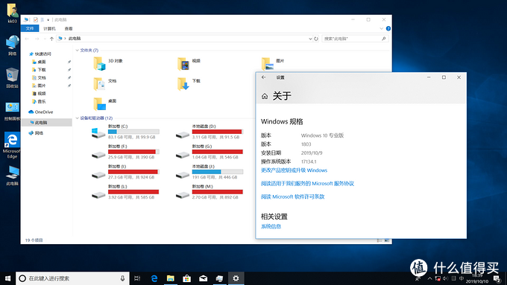
Task: Expand the Explorer ribbon with the chevron
Action: click(x=381, y=28)
